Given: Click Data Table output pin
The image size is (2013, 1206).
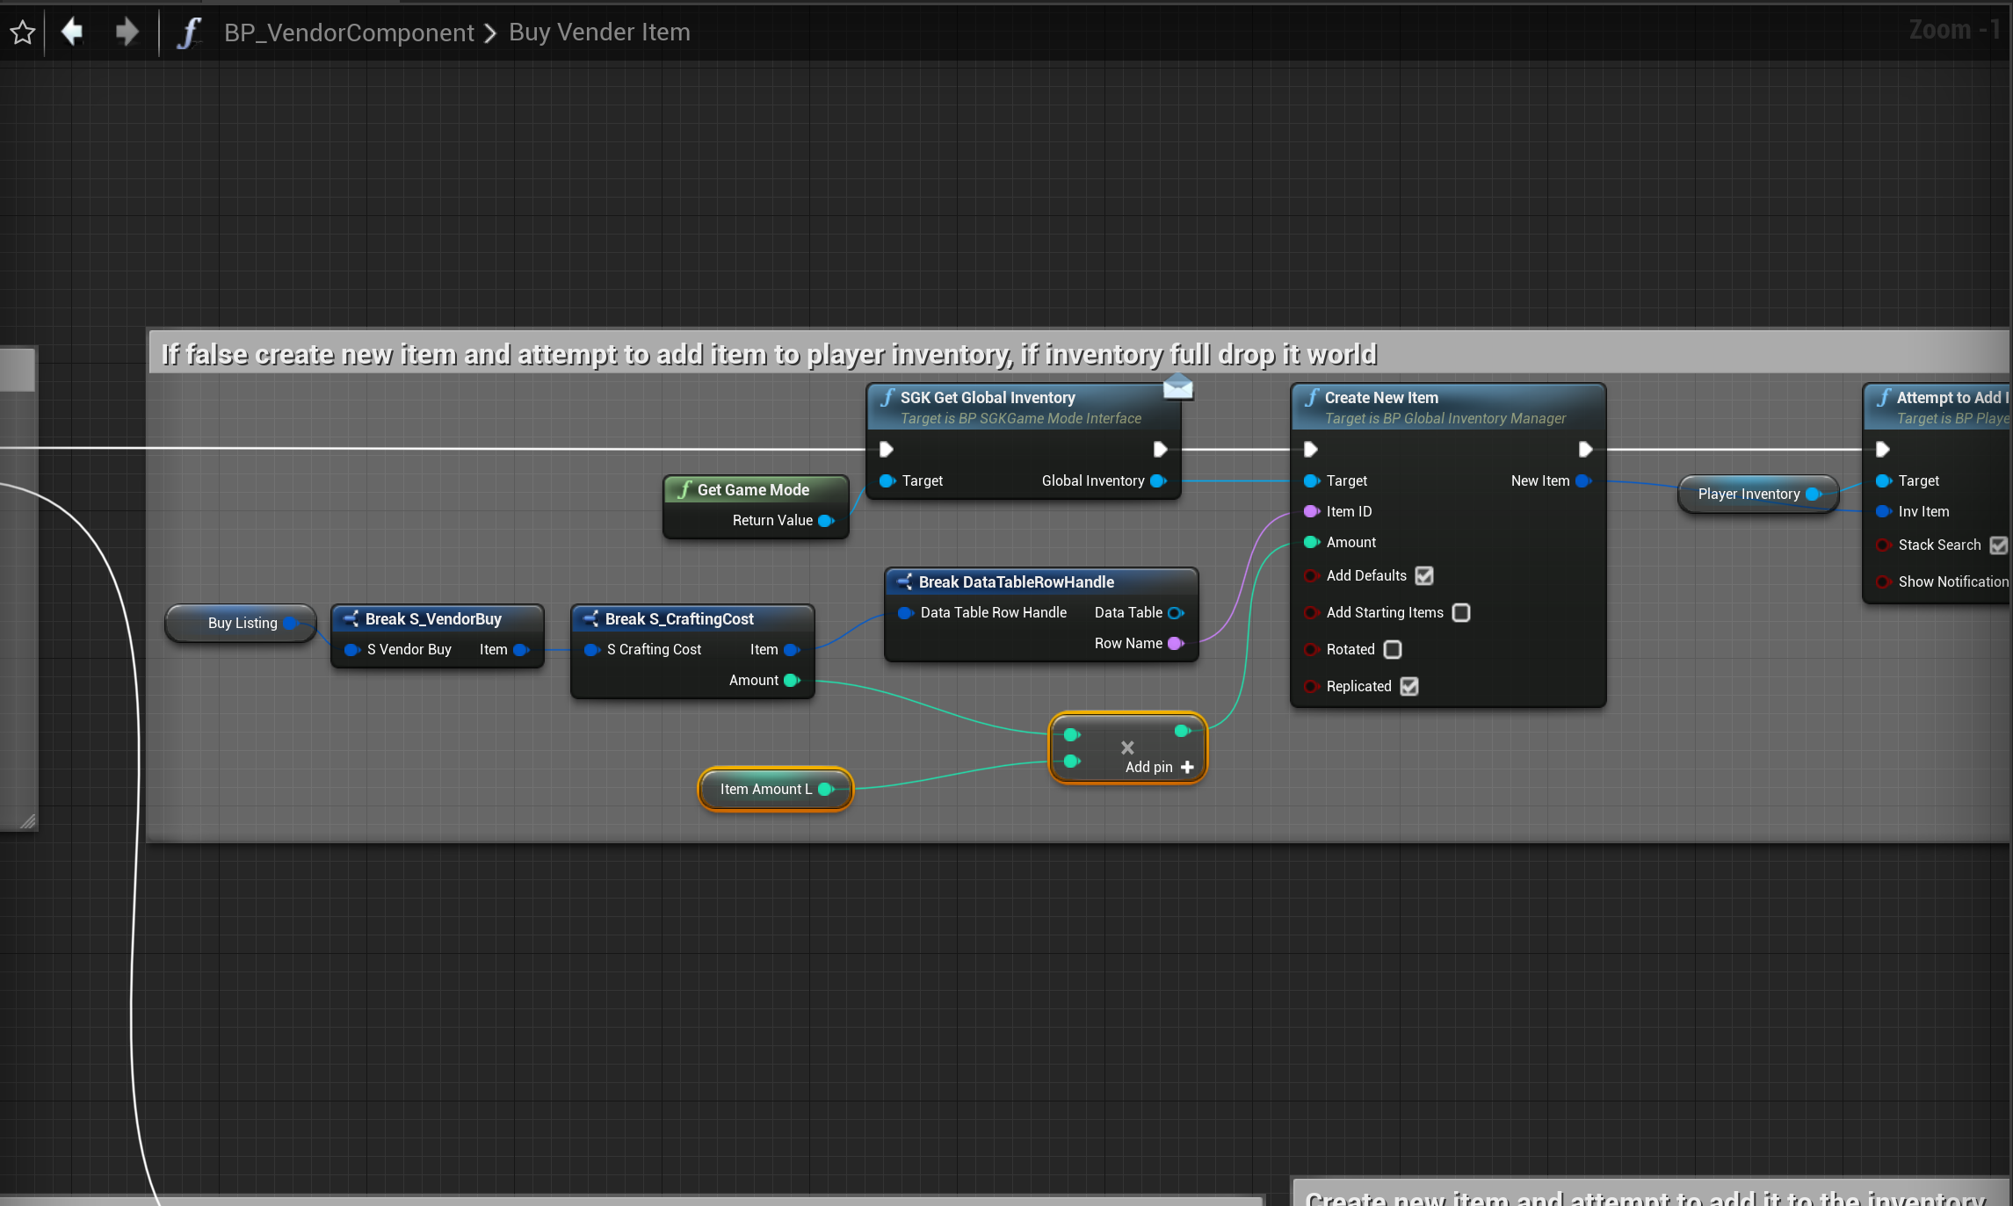Looking at the screenshot, I should [1175, 613].
